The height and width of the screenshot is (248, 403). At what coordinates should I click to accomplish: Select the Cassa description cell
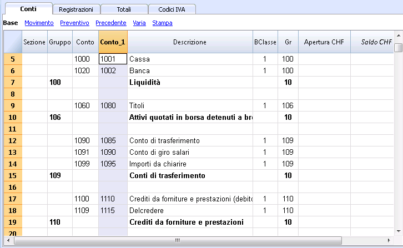tap(190, 59)
